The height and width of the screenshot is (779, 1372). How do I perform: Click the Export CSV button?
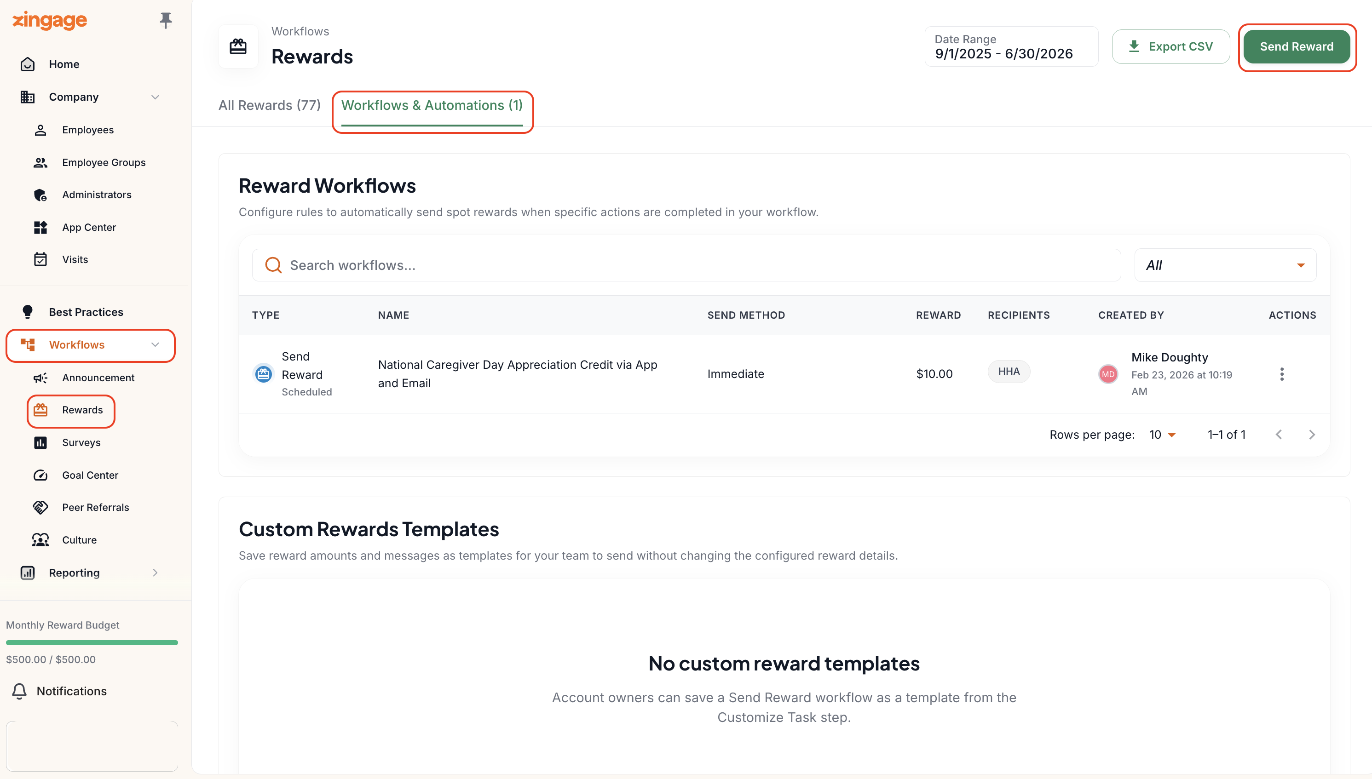tap(1170, 46)
